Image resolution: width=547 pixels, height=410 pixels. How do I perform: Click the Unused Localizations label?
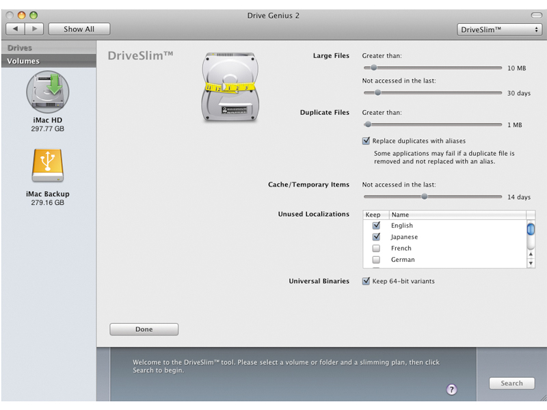click(314, 214)
